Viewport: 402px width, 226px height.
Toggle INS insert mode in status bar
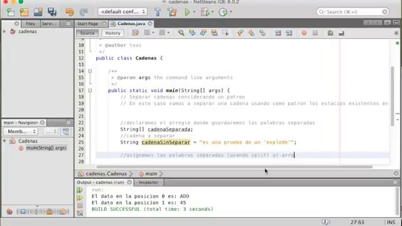click(391, 222)
